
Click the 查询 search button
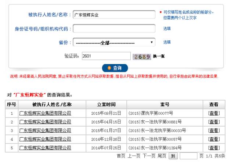(115, 68)
